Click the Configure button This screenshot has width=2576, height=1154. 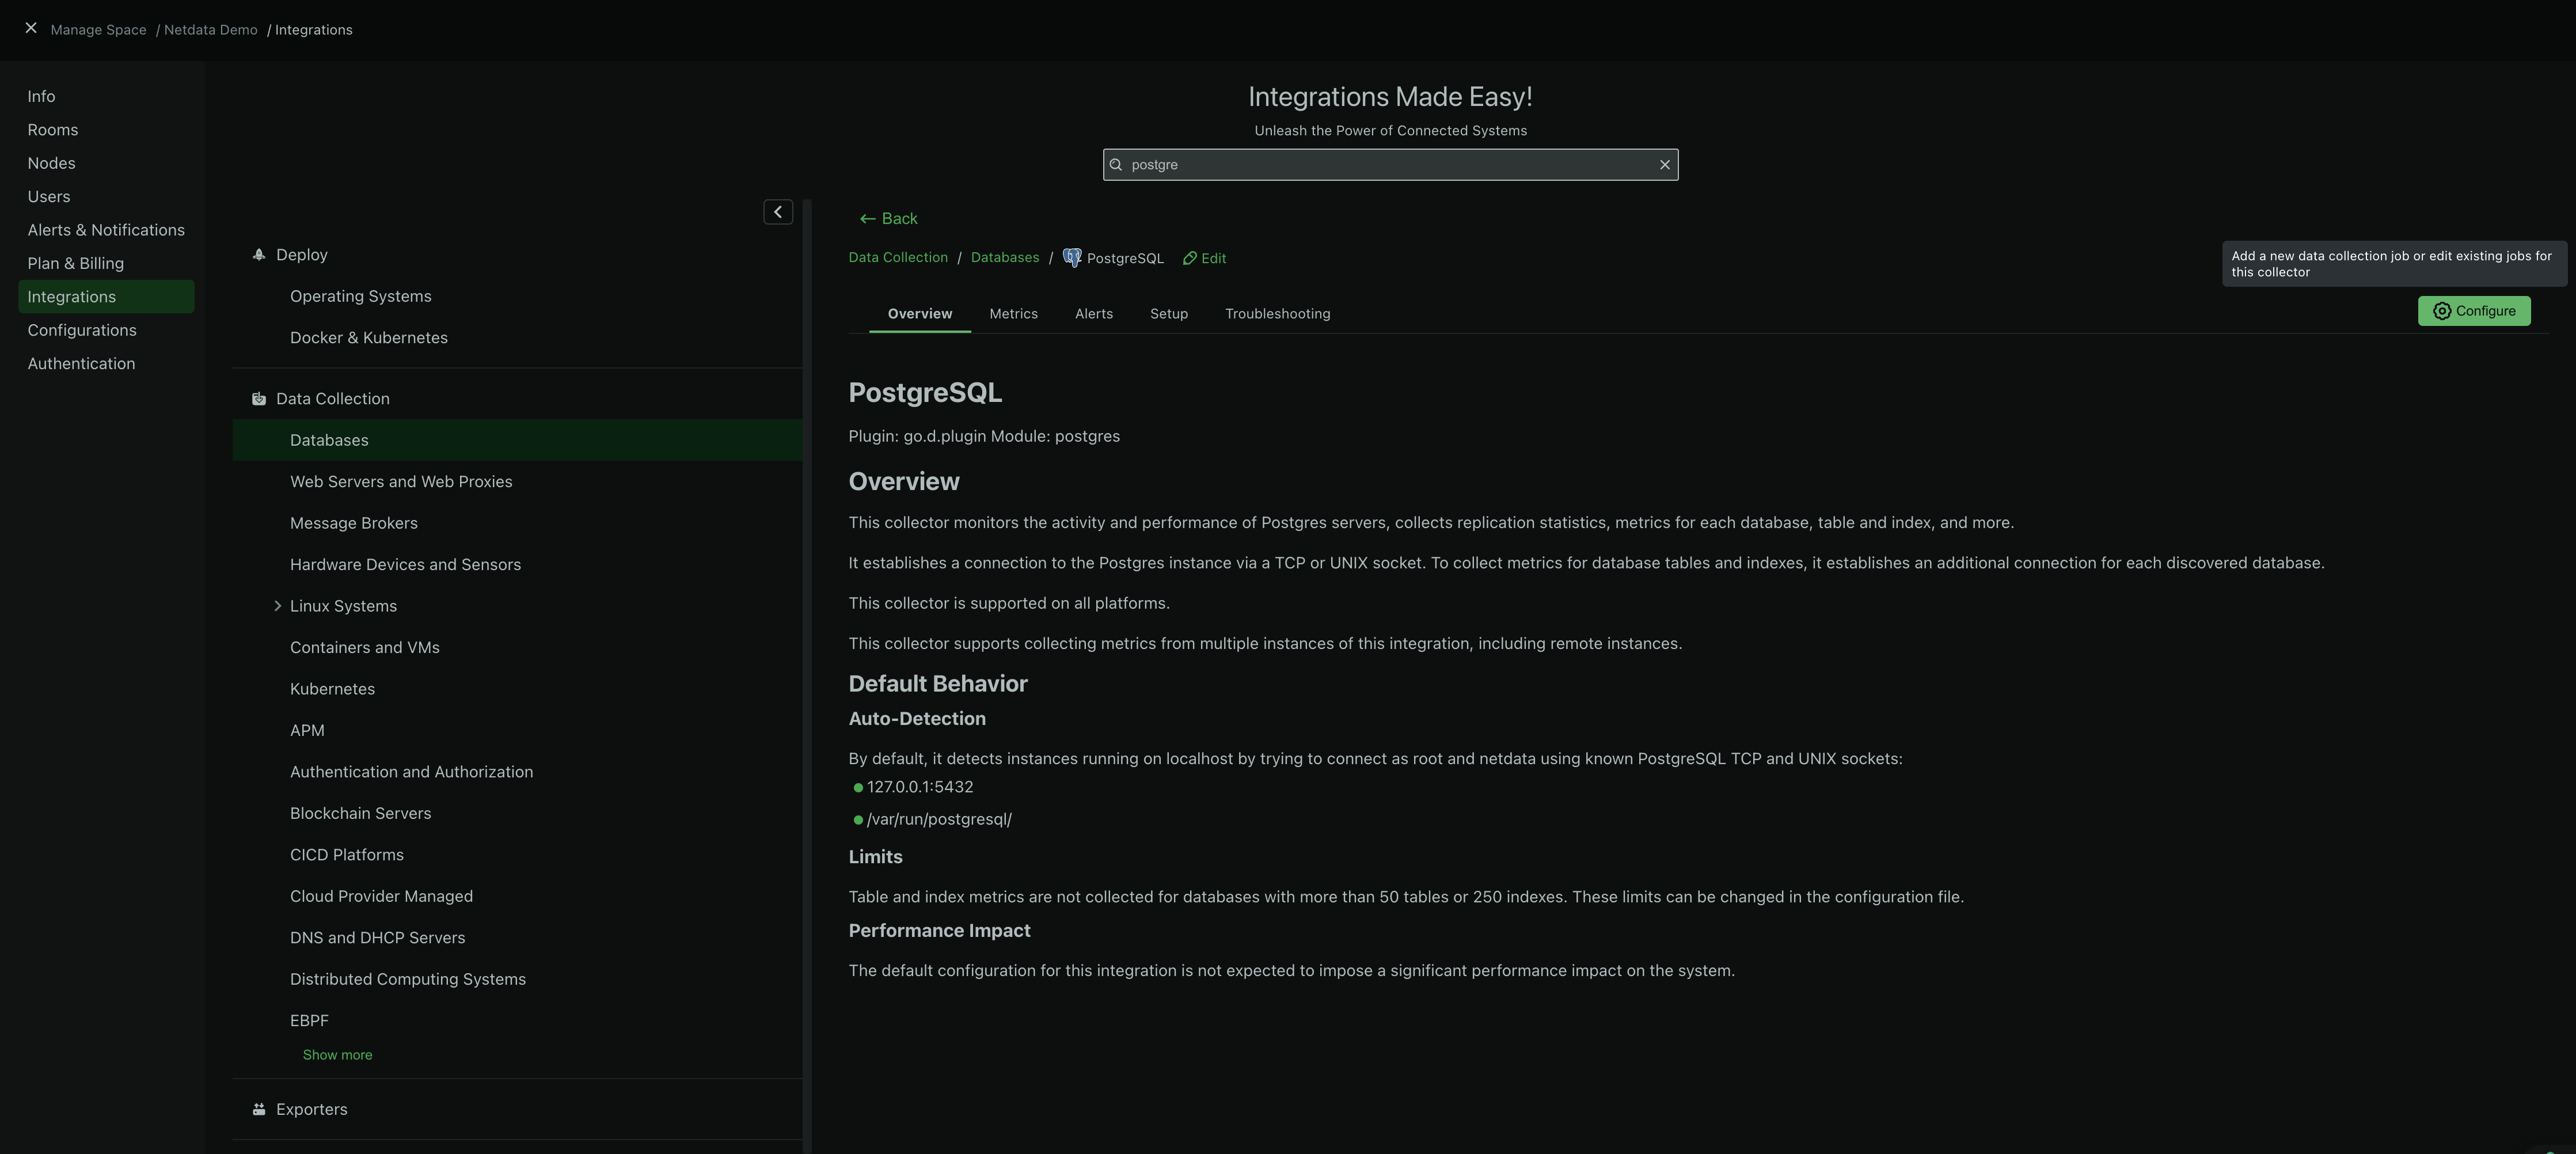[x=2474, y=311]
